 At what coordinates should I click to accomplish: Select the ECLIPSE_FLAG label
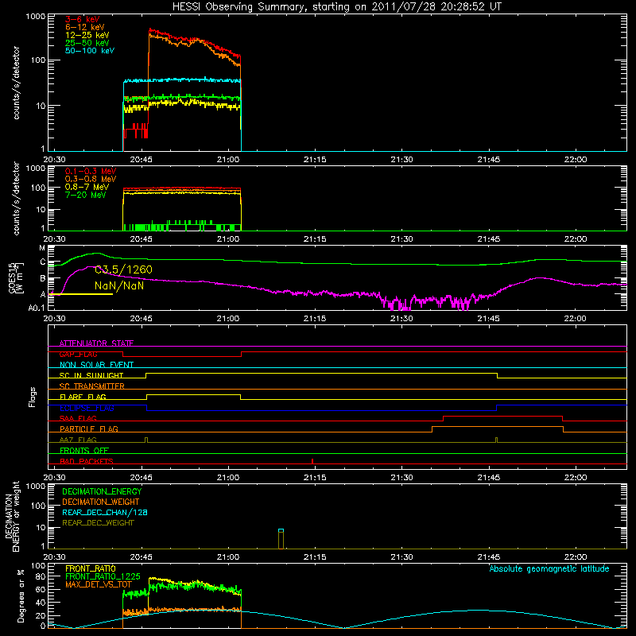click(87, 408)
